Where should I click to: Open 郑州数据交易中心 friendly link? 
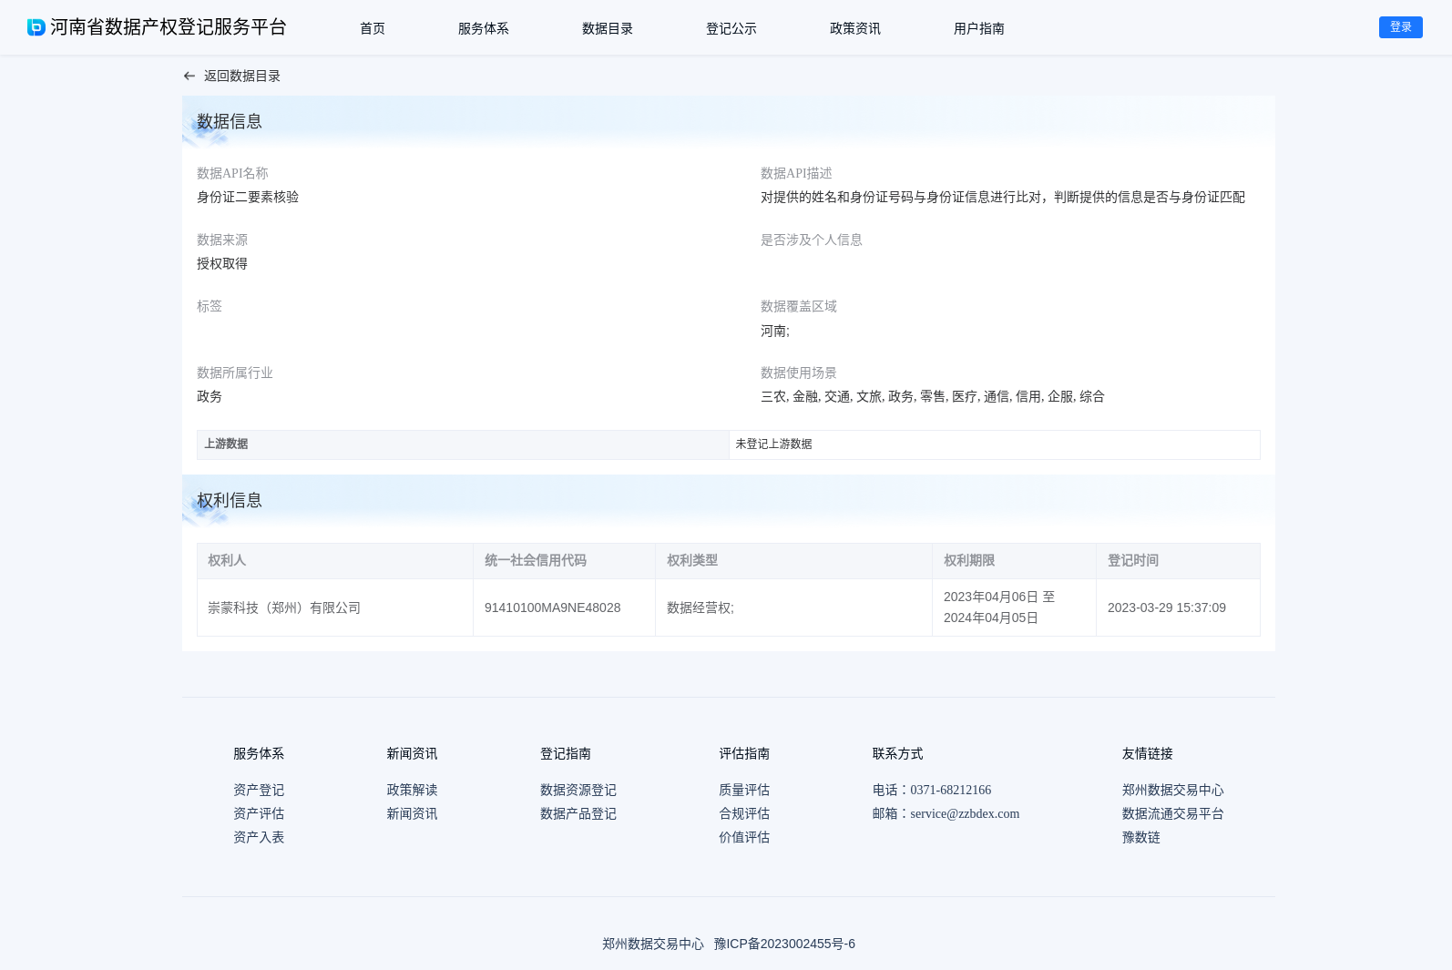[1173, 790]
